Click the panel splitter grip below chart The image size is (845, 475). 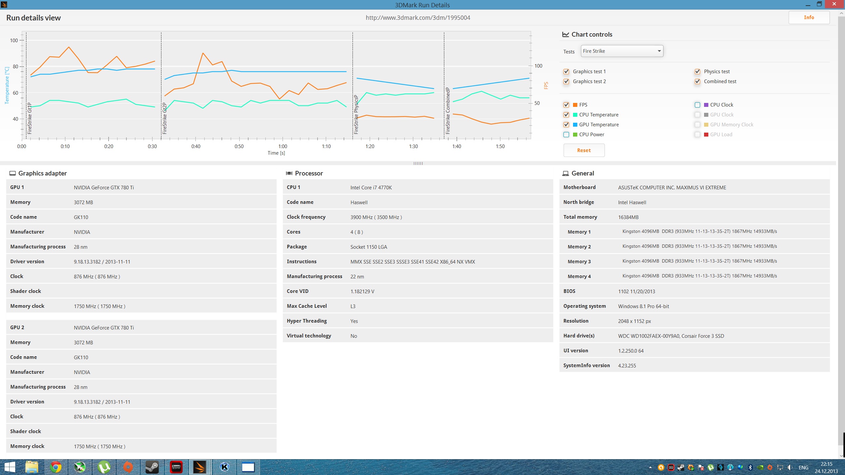(x=418, y=163)
